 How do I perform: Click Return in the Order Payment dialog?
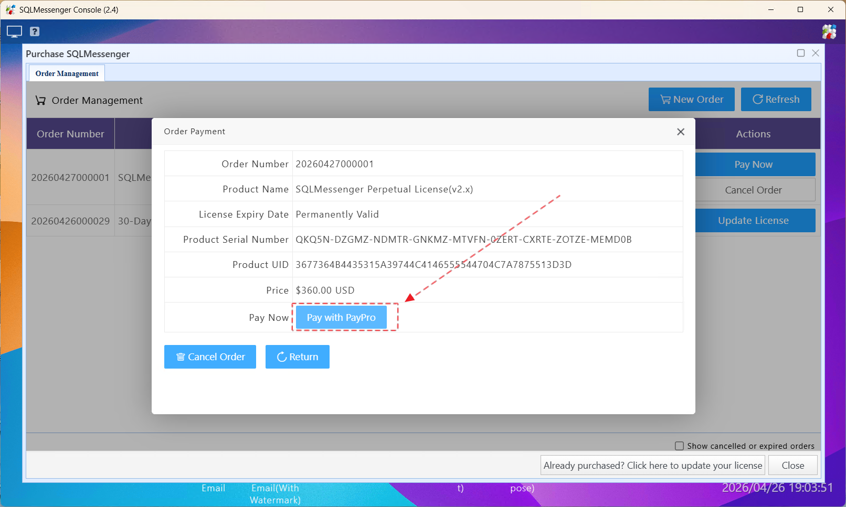point(298,357)
